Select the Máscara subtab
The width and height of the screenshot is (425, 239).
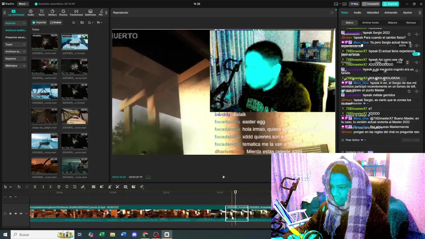tap(392, 23)
